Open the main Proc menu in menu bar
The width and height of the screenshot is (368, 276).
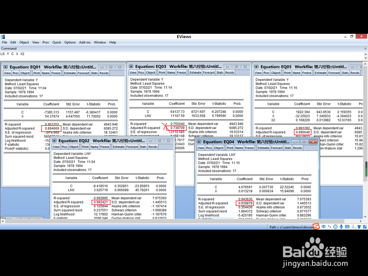[46, 42]
